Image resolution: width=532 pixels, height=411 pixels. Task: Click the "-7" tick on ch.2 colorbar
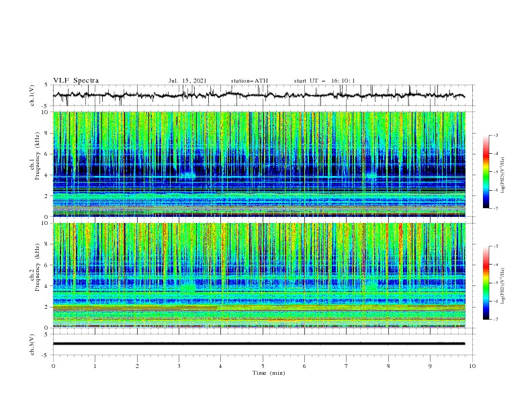495,320
